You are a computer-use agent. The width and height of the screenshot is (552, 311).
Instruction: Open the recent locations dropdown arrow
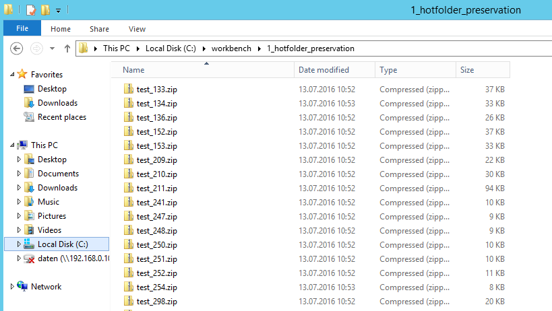53,48
